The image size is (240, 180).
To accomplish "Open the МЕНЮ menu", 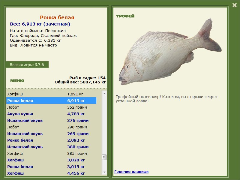I will (x=17, y=81).
